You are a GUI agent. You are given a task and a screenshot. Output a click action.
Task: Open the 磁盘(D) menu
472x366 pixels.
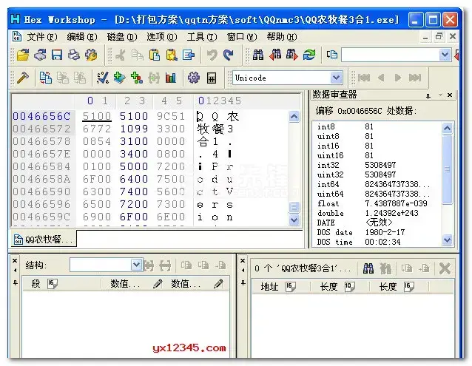[122, 37]
